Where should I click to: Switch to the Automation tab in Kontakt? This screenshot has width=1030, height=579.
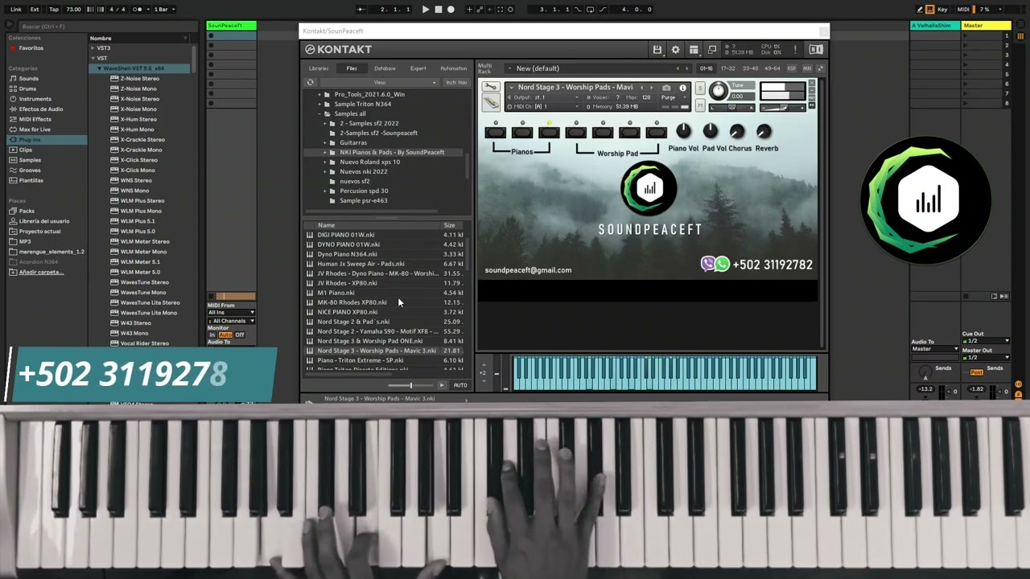(453, 68)
